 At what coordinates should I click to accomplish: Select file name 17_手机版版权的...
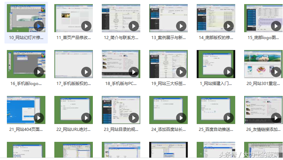coord(74,83)
